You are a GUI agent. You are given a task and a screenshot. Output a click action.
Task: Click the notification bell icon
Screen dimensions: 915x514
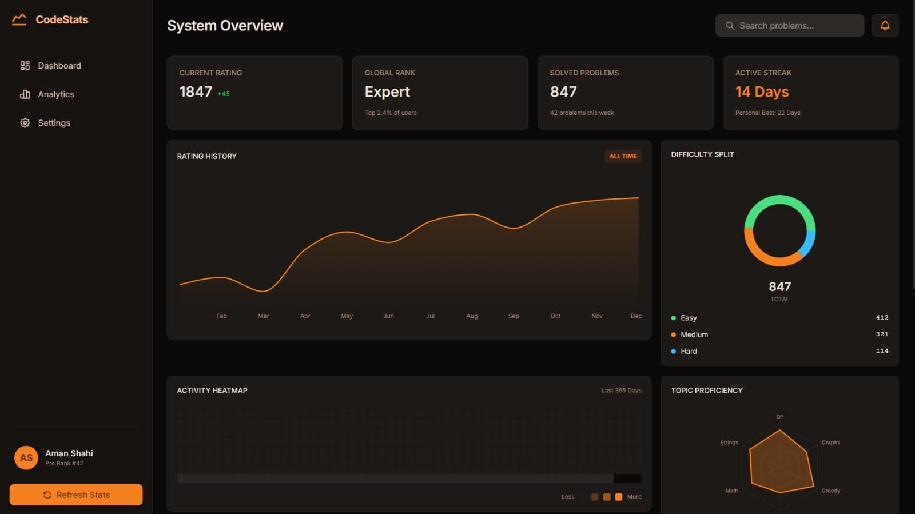pos(885,26)
